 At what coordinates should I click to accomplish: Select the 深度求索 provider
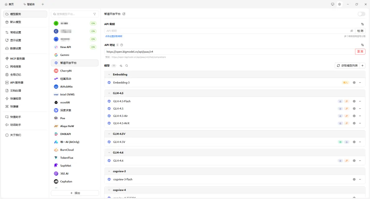(75, 110)
